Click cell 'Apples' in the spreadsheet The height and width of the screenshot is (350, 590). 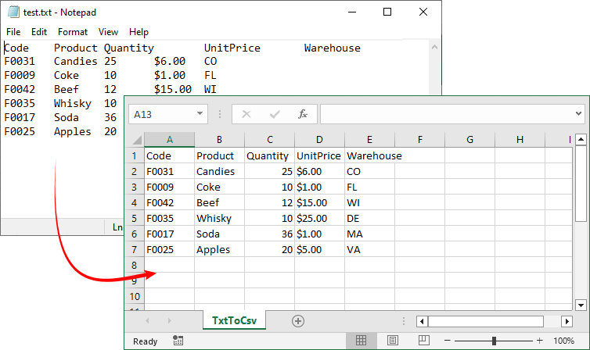(x=219, y=249)
